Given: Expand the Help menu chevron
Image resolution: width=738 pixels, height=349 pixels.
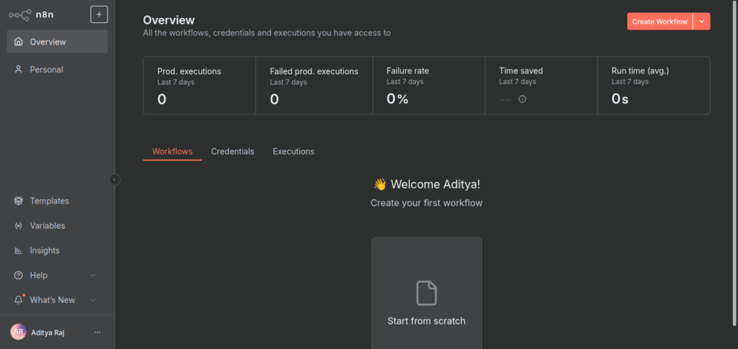Looking at the screenshot, I should (x=92, y=276).
